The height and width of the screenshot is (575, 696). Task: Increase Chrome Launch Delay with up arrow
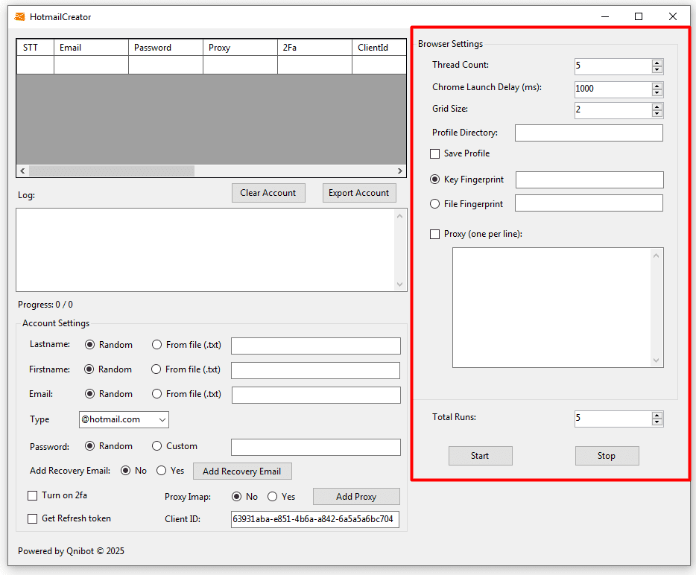657,86
